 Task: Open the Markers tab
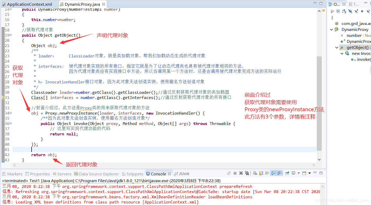click(13, 174)
